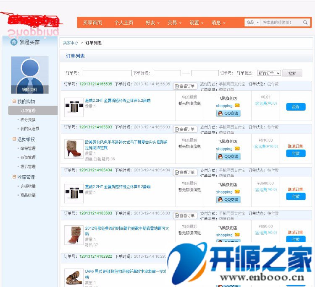Open 商品收藏 in the sidebar

tap(28, 195)
